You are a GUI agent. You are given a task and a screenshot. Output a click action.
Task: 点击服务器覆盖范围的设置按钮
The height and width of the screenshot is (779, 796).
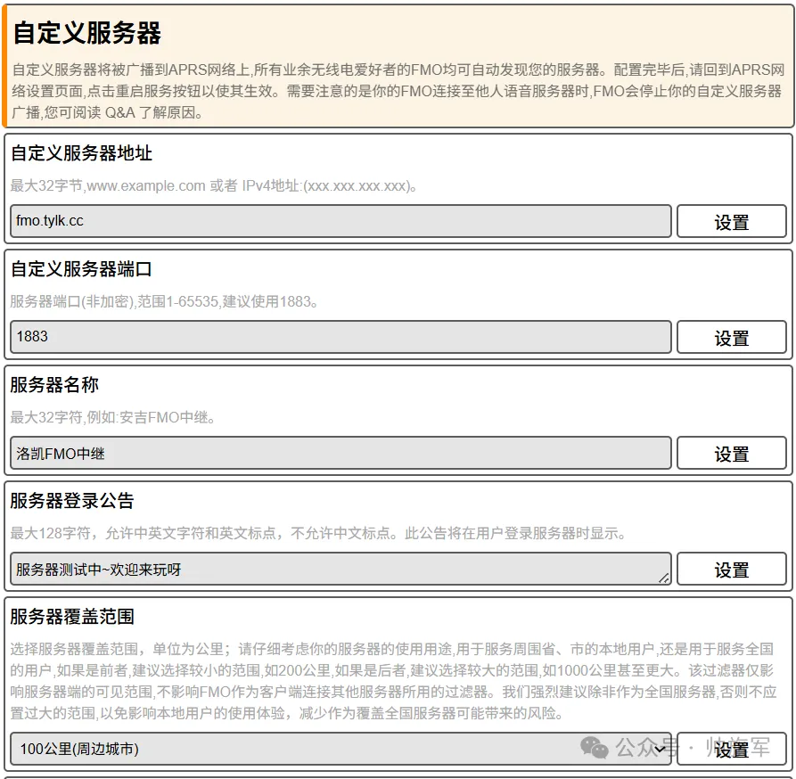click(x=732, y=750)
